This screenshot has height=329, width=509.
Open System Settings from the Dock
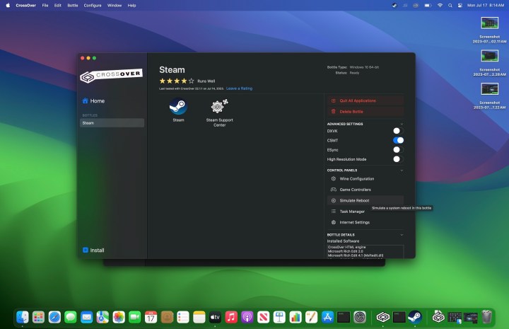tap(360, 317)
